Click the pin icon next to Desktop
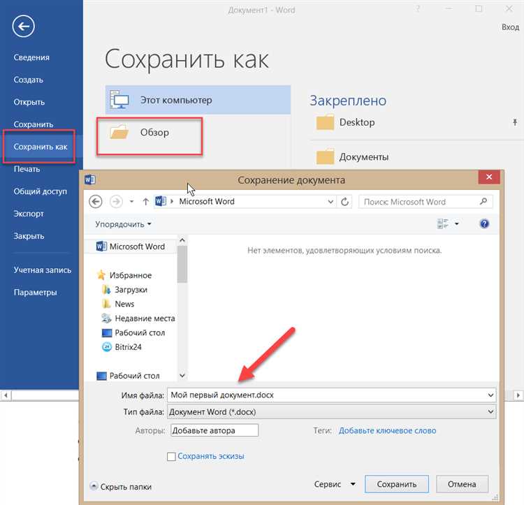The width and height of the screenshot is (524, 505). click(515, 122)
